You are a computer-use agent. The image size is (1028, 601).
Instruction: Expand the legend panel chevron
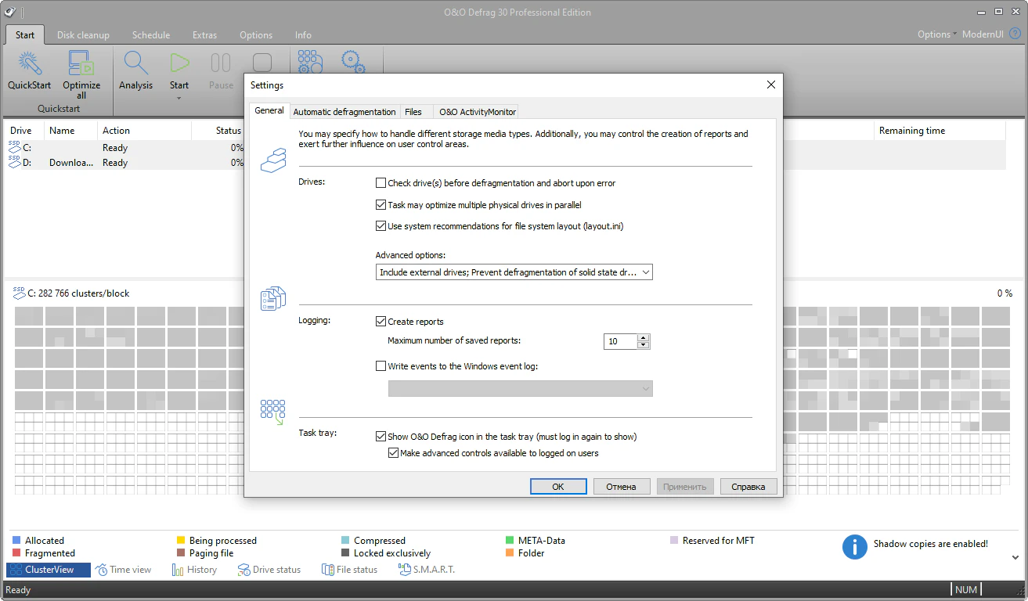click(1015, 557)
